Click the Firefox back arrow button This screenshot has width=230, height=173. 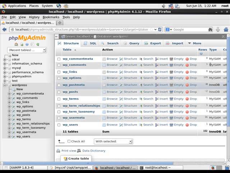point(4,30)
